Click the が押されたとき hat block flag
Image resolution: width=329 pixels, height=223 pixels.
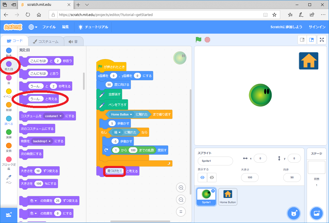(x=100, y=67)
